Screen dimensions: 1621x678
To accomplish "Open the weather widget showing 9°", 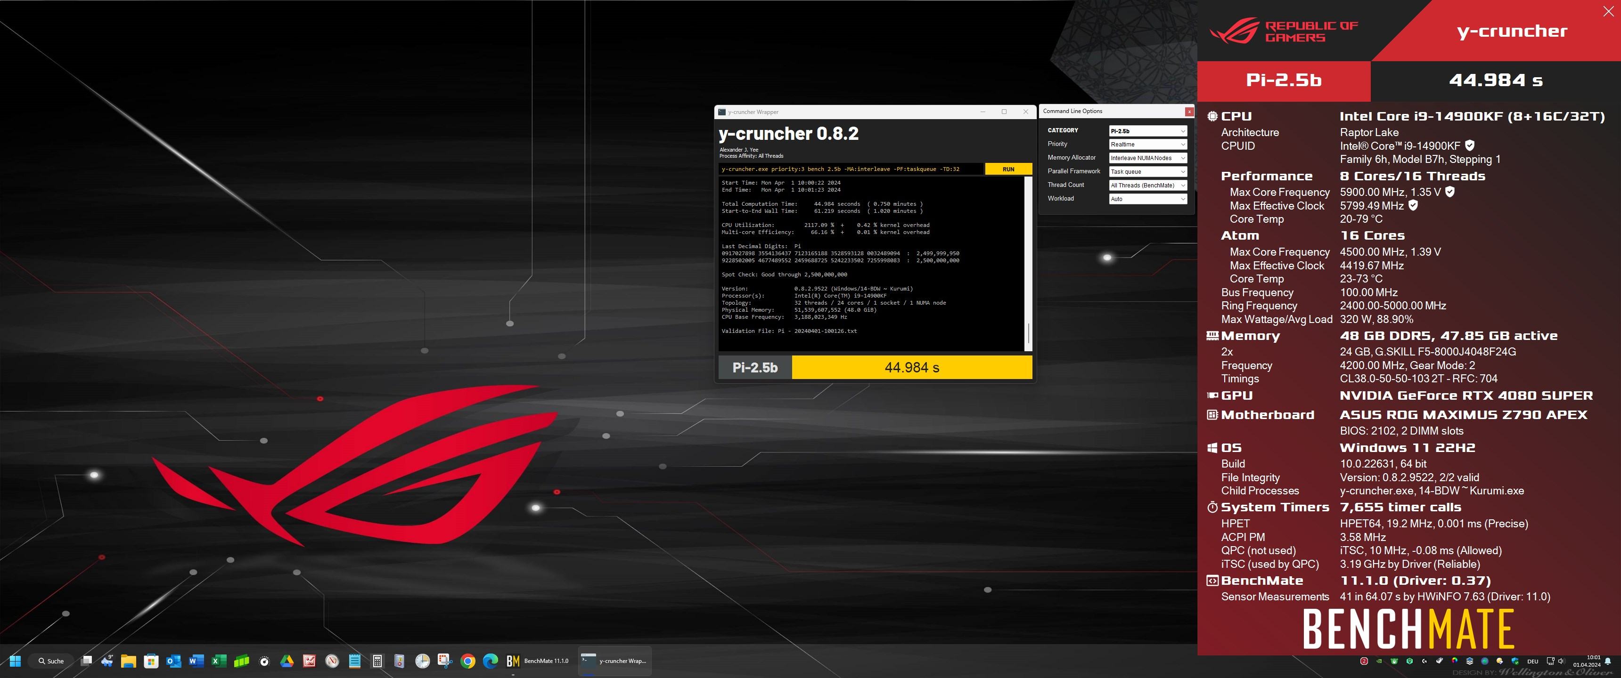I will point(107,661).
